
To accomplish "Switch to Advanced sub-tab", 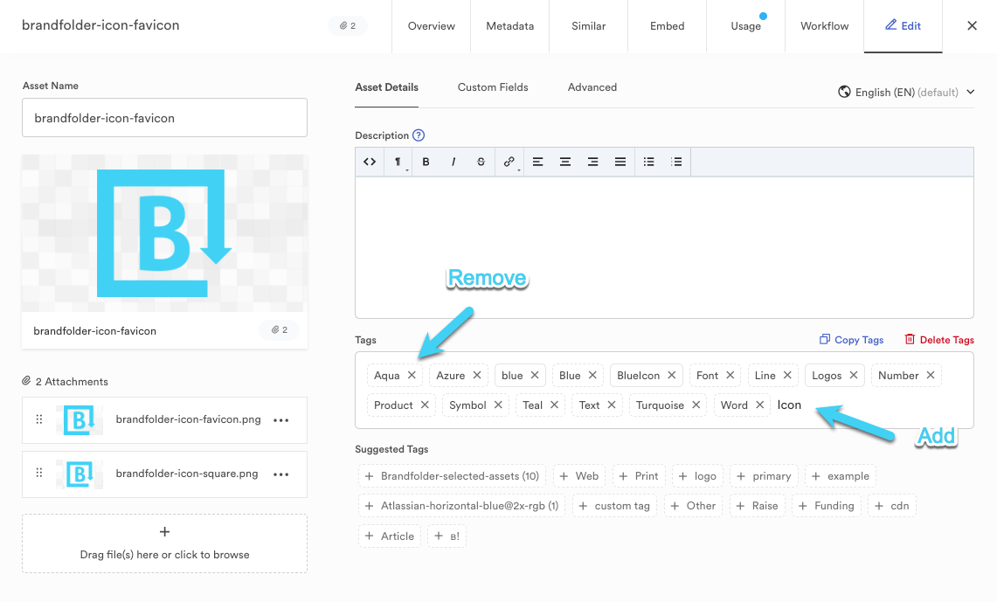I will pyautogui.click(x=592, y=87).
